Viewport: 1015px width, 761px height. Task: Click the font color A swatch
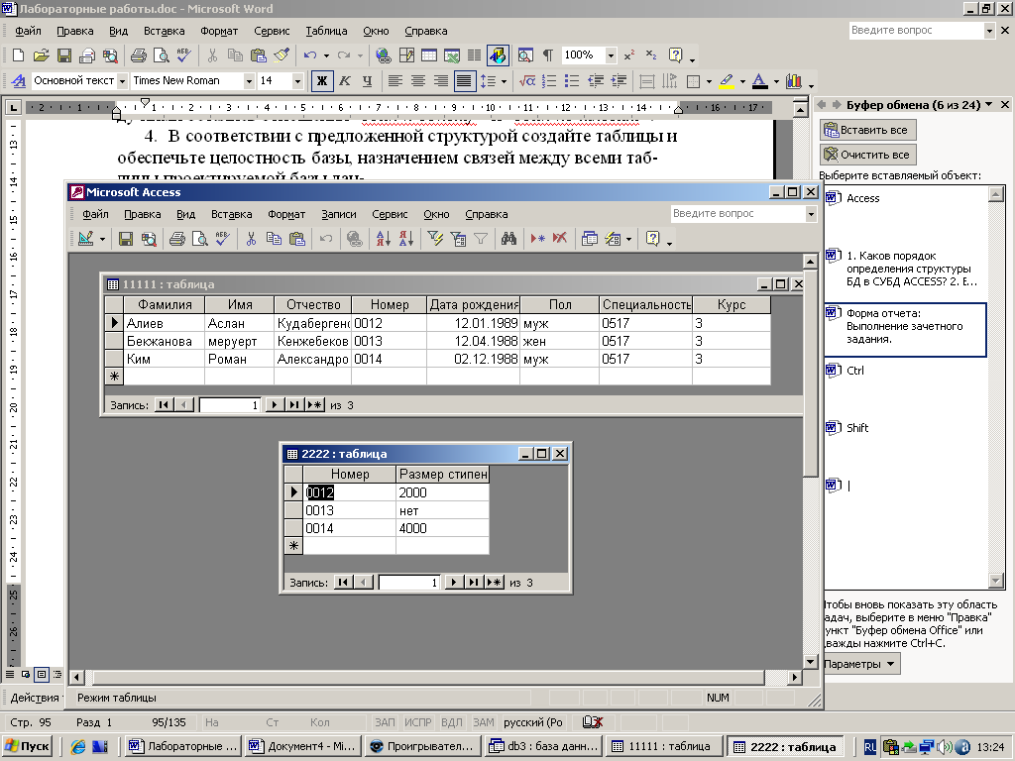(x=760, y=81)
